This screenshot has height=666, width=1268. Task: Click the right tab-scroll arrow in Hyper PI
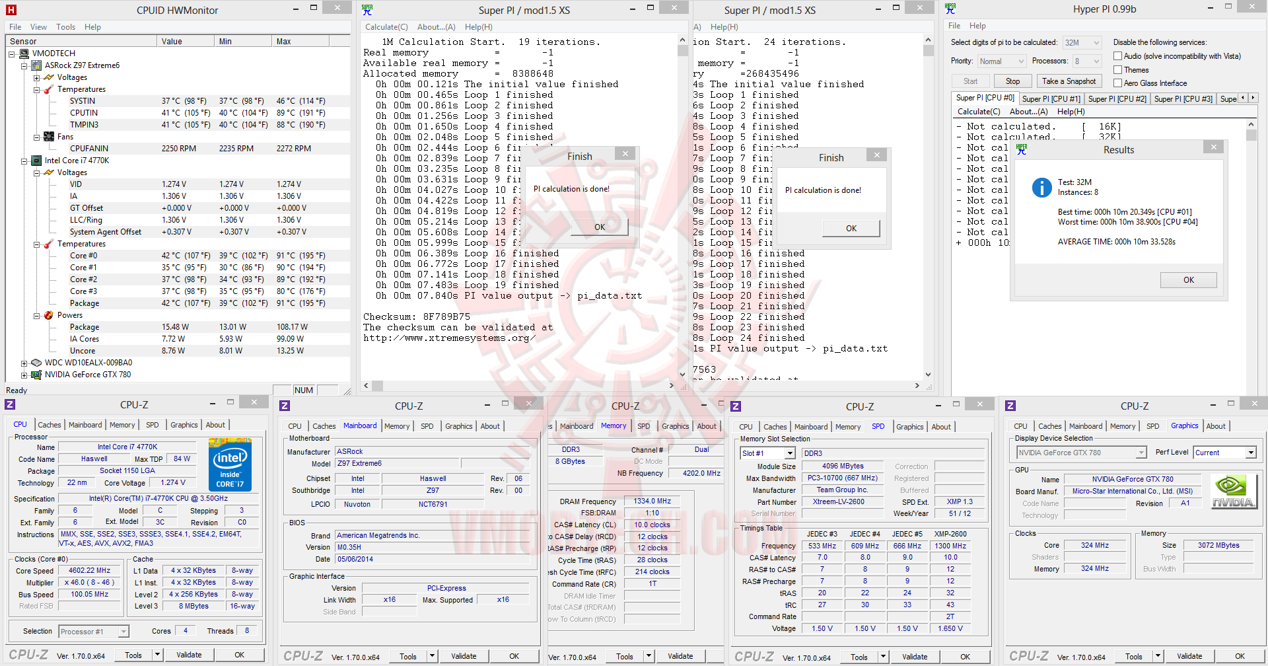click(x=1253, y=98)
